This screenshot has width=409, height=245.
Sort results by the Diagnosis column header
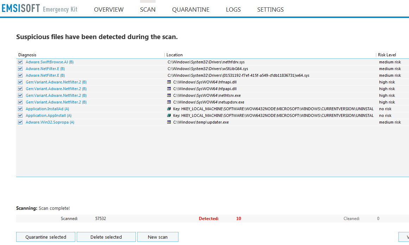(x=27, y=55)
